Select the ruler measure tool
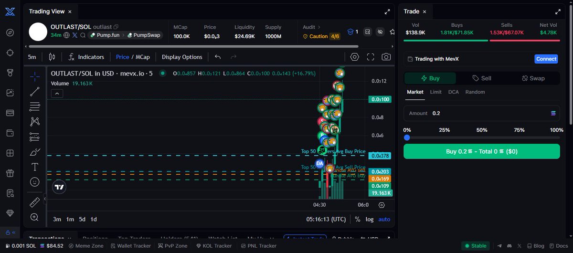 pyautogui.click(x=35, y=202)
